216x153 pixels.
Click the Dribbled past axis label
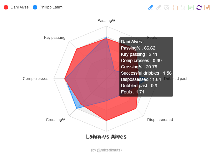tap(176, 79)
